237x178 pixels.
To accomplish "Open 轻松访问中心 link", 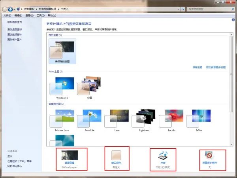I will [x=15, y=166].
